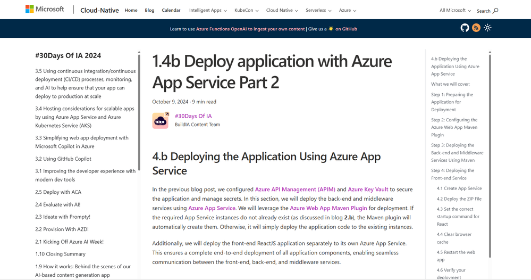Click the #30Days Of IA 2024 sidebar heading
Screen dimensions: 531x280
68,55
